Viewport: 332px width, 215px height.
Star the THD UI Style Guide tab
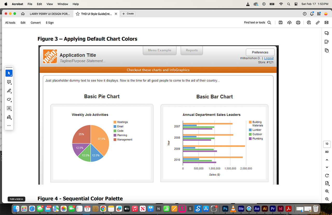[78, 14]
